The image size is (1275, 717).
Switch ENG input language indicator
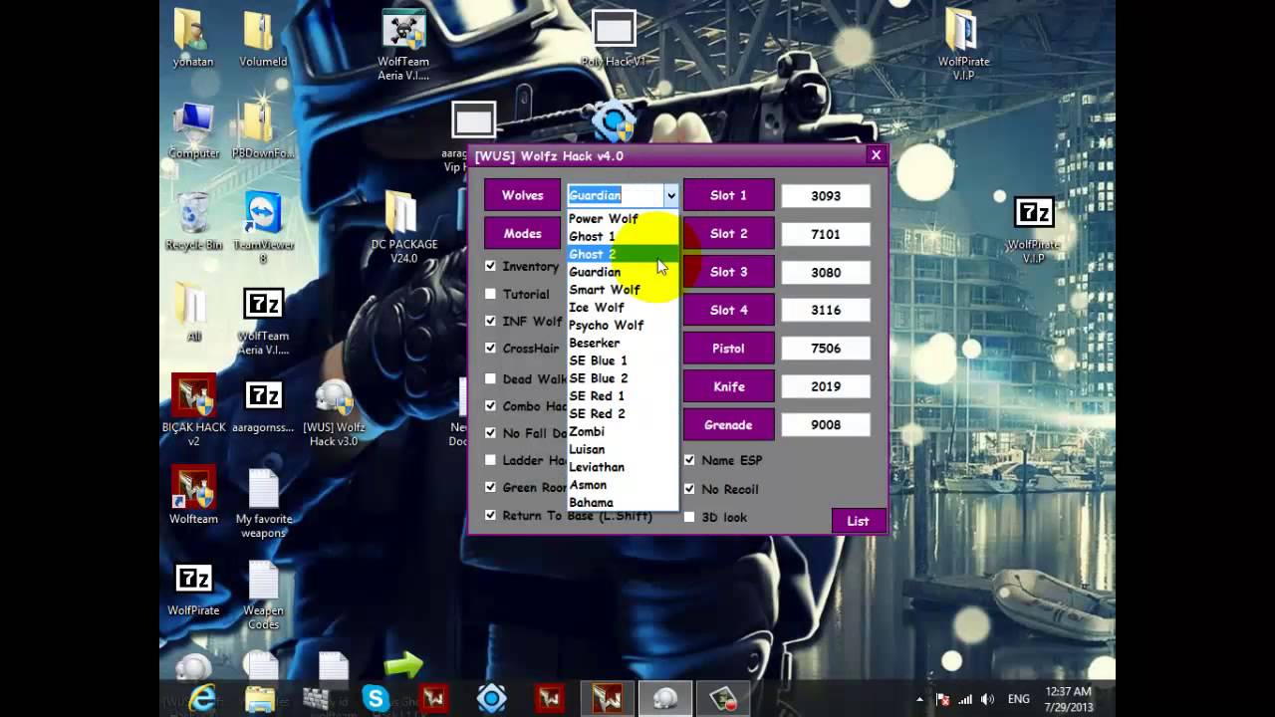pyautogui.click(x=1019, y=699)
